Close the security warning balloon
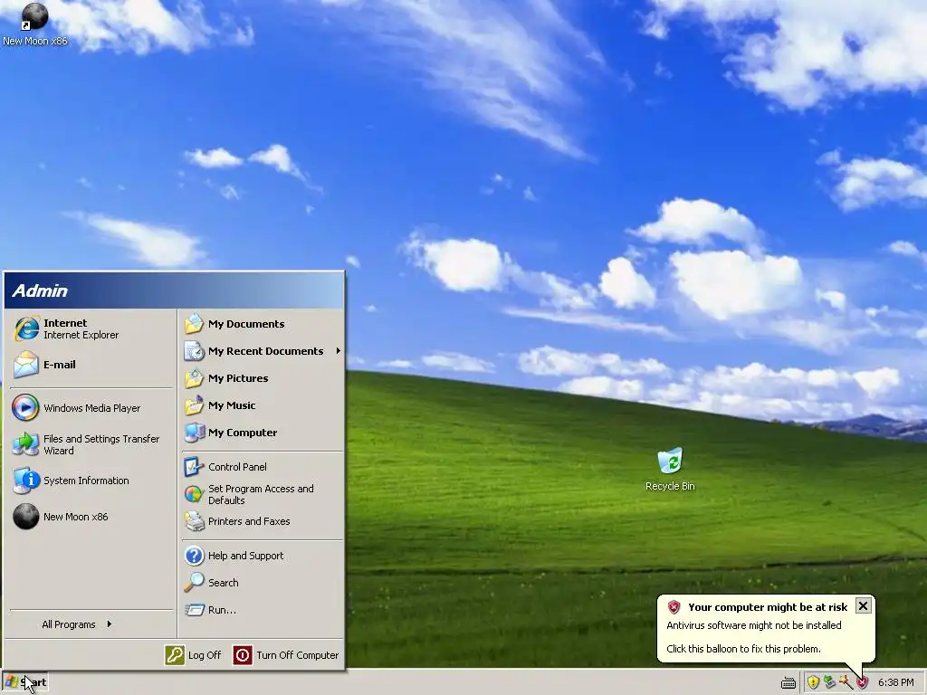This screenshot has height=695, width=927. [863, 605]
